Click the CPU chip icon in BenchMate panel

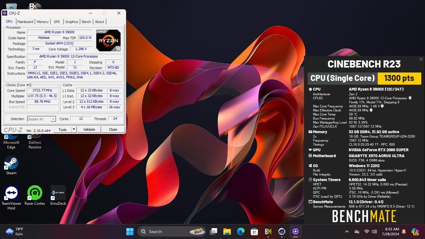[310, 89]
